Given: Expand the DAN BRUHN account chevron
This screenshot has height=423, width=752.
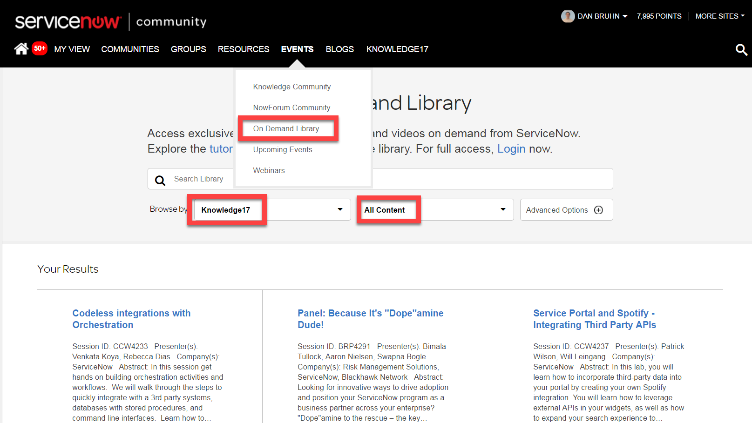Looking at the screenshot, I should (x=624, y=16).
